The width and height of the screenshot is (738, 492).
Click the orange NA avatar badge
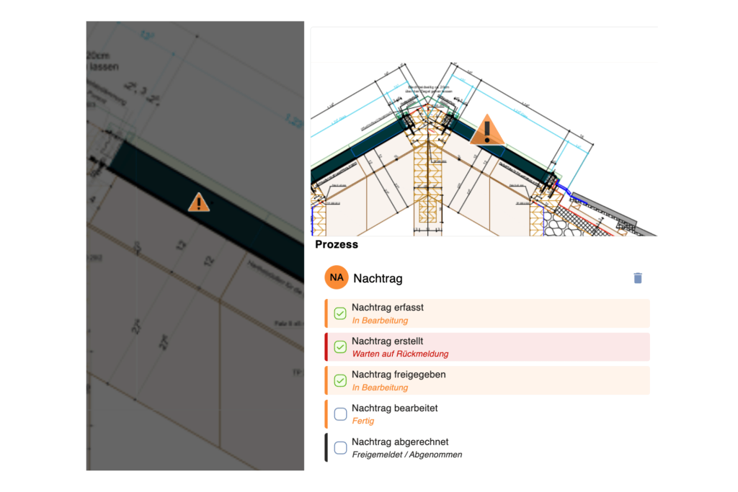[x=337, y=278]
